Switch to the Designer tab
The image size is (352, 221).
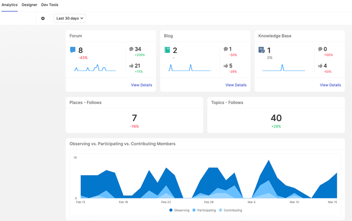point(29,5)
